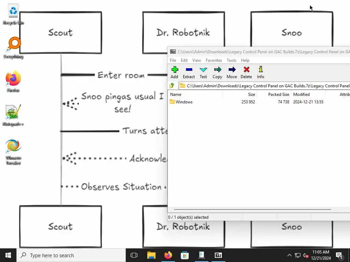Viewport: 350px width, 262px height.
Task: Open Task View on the taskbar
Action: tap(134, 255)
